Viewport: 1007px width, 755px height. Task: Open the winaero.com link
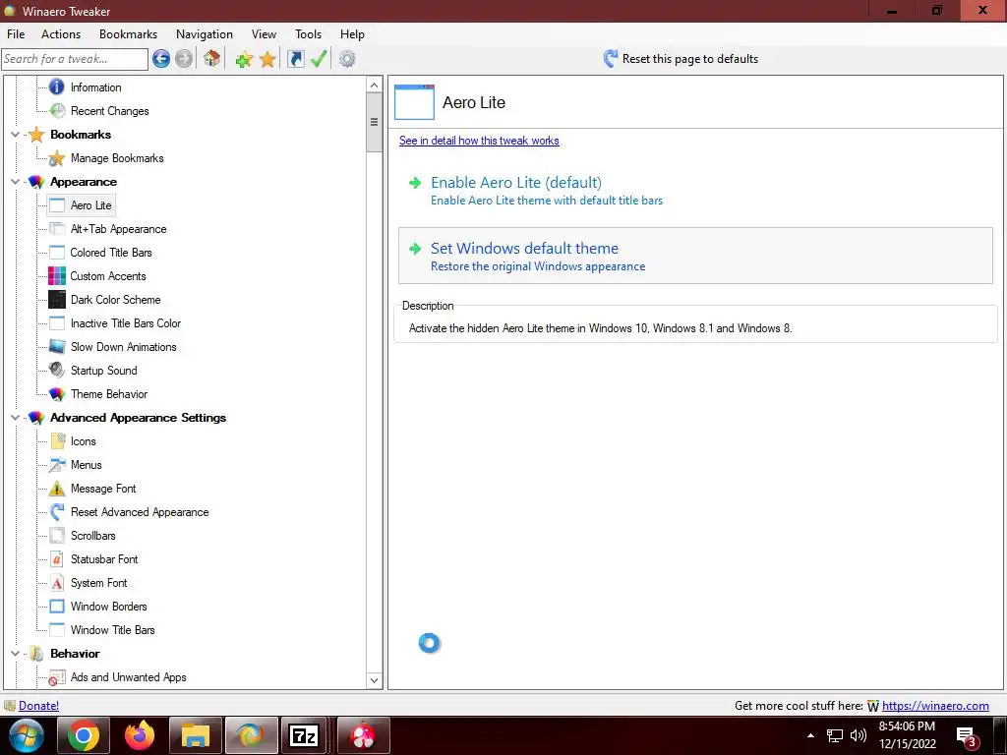935,706
